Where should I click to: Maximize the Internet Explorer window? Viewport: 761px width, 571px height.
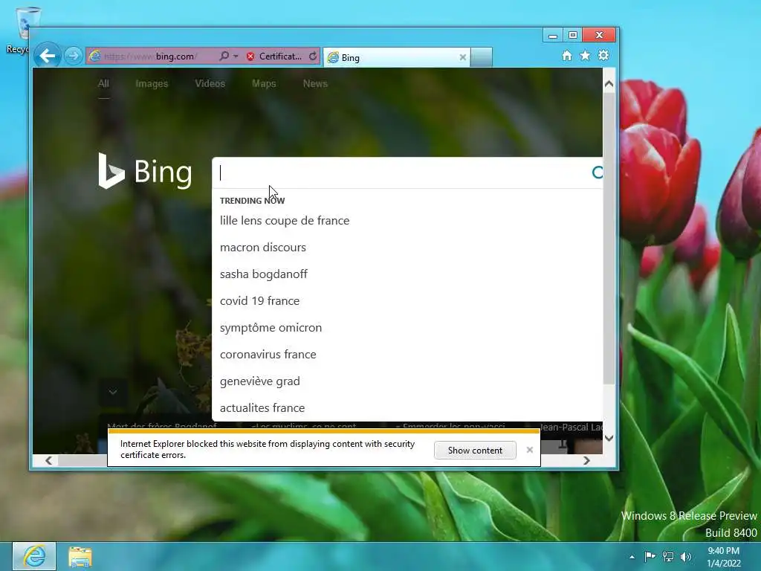click(x=573, y=35)
